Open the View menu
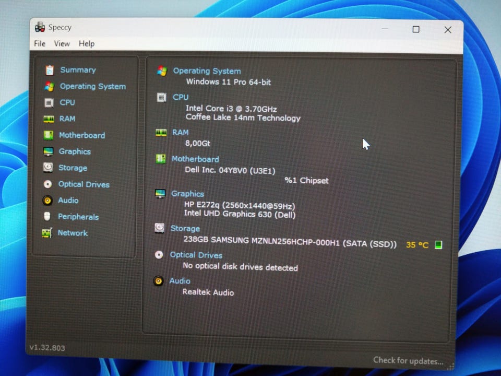 tap(62, 43)
